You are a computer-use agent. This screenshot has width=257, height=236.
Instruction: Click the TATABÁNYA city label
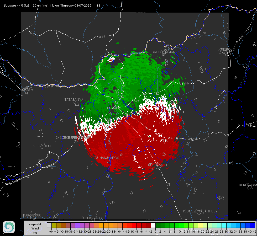pyautogui.click(x=74, y=99)
